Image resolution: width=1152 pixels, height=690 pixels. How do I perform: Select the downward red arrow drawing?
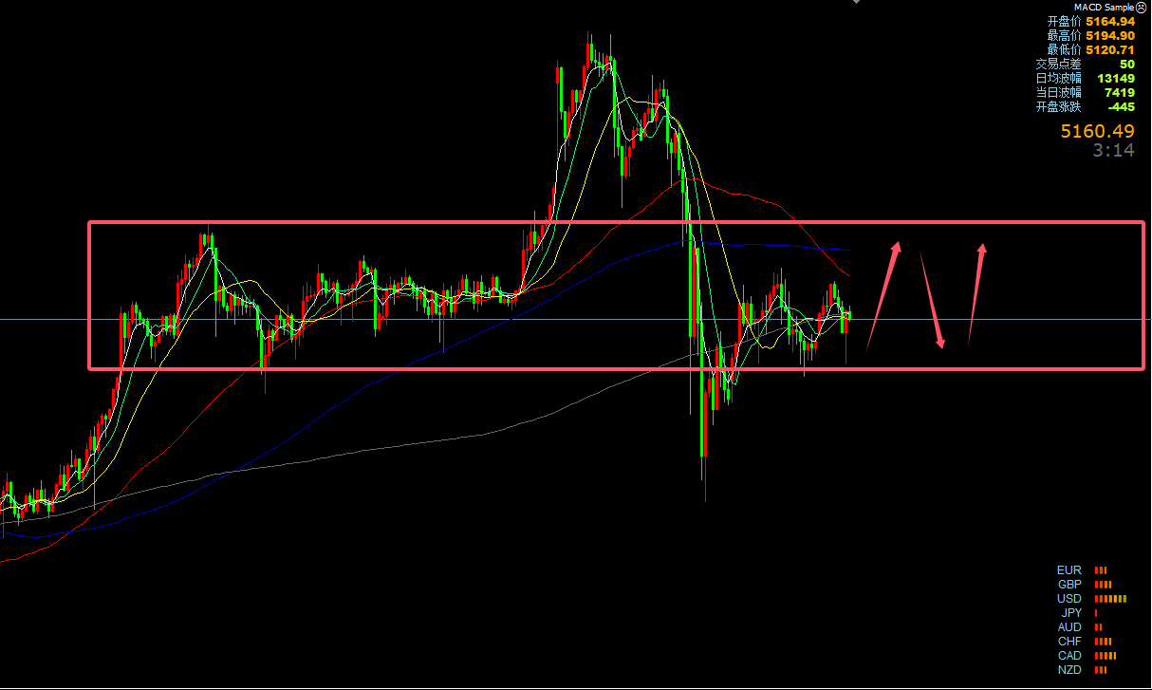pos(932,300)
